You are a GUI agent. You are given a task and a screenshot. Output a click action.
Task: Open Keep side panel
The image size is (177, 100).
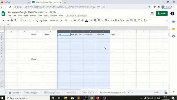point(173,29)
